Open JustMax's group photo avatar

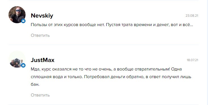(x=17, y=59)
